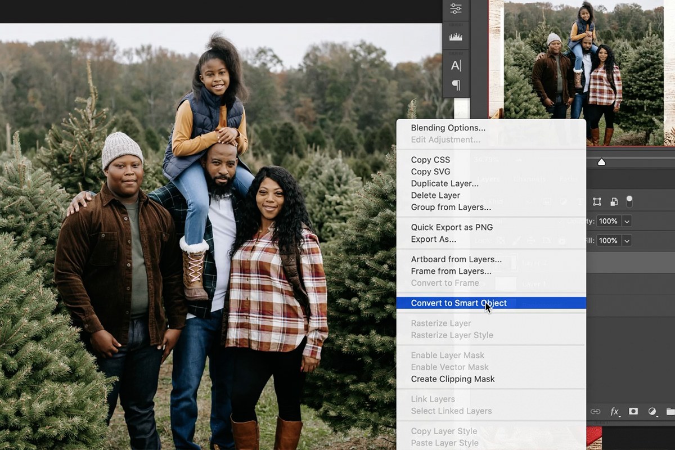Image resolution: width=675 pixels, height=450 pixels.
Task: Toggle the layer filtering switch
Action: tap(629, 201)
